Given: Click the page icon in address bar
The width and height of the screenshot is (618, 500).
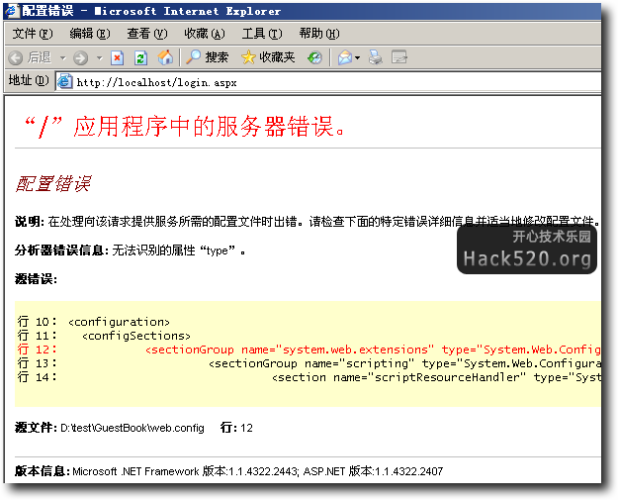Looking at the screenshot, I should click(64, 82).
